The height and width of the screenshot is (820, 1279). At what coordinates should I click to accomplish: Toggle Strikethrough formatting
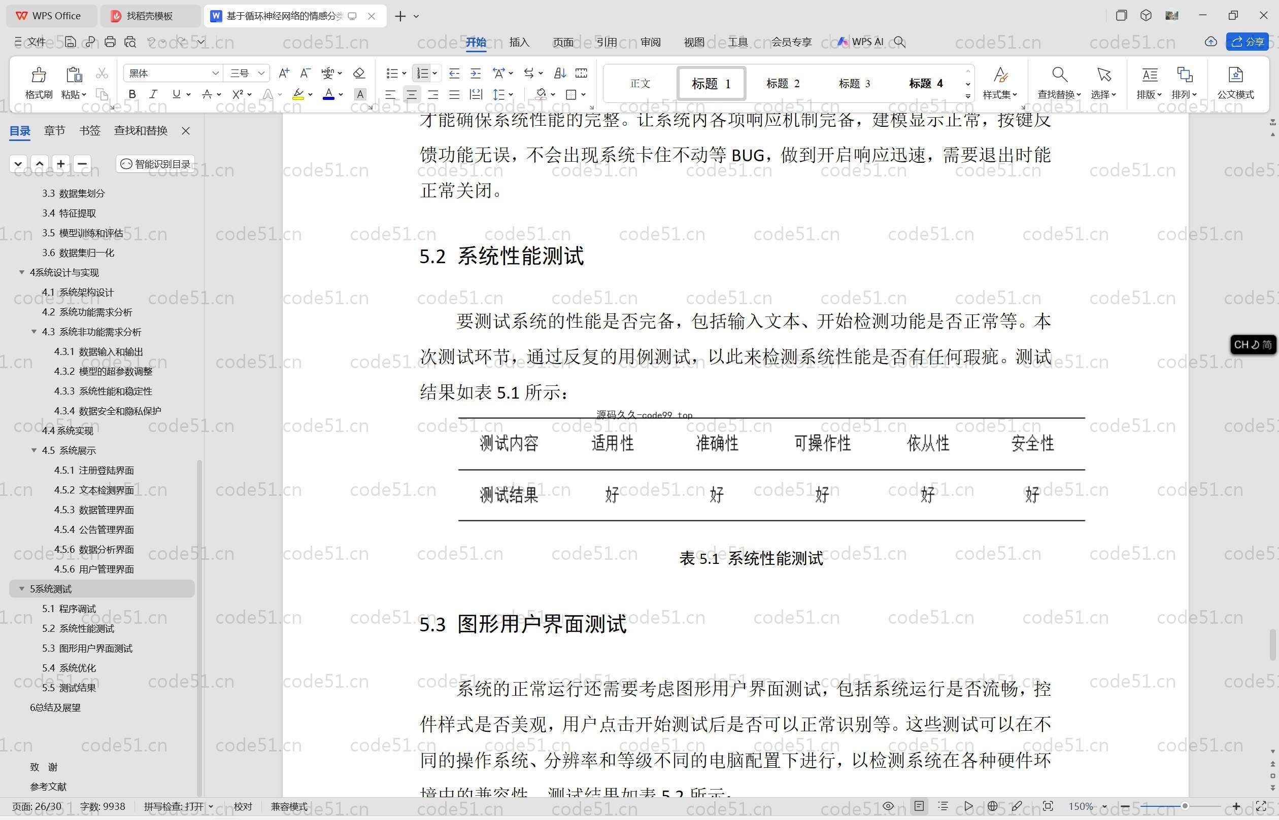207,94
